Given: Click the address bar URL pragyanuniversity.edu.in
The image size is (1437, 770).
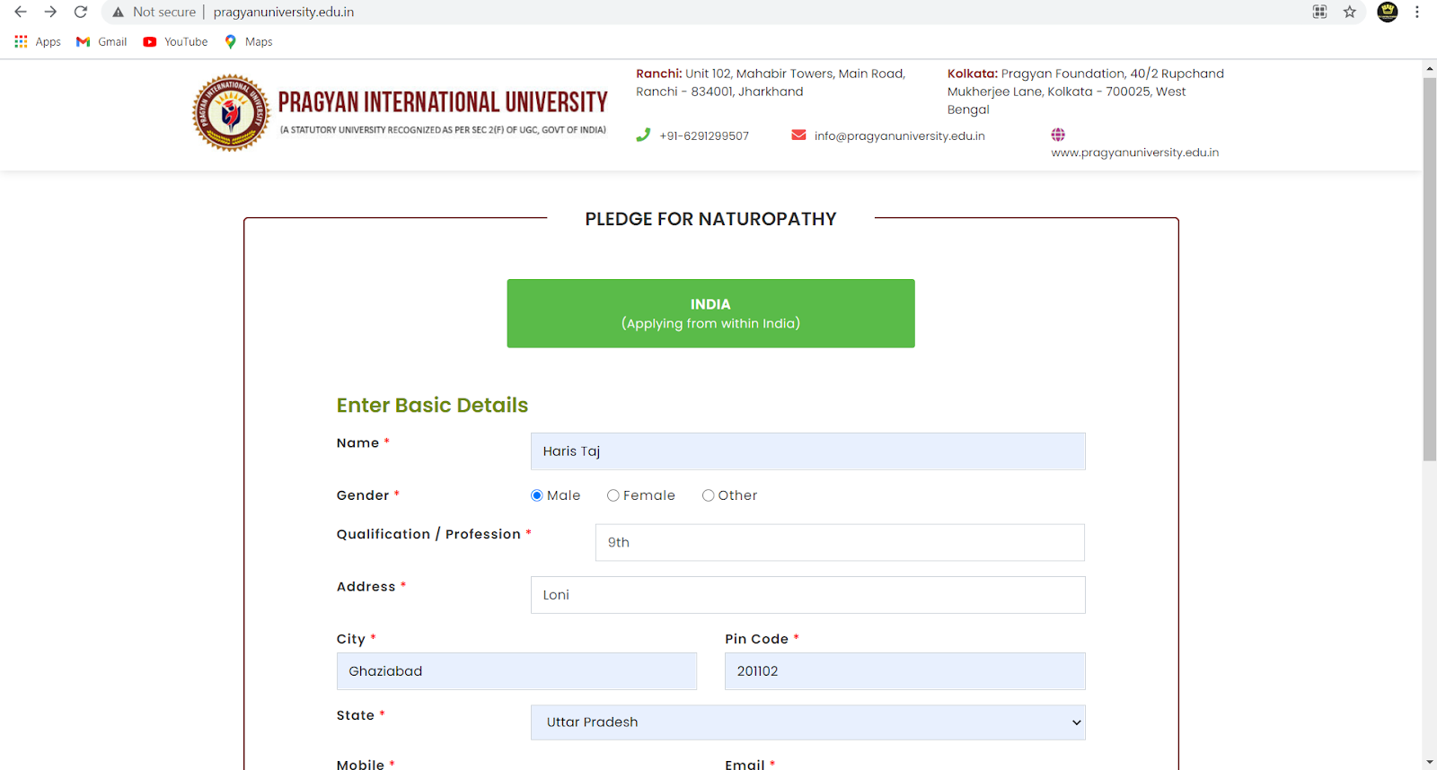Looking at the screenshot, I should [x=284, y=12].
